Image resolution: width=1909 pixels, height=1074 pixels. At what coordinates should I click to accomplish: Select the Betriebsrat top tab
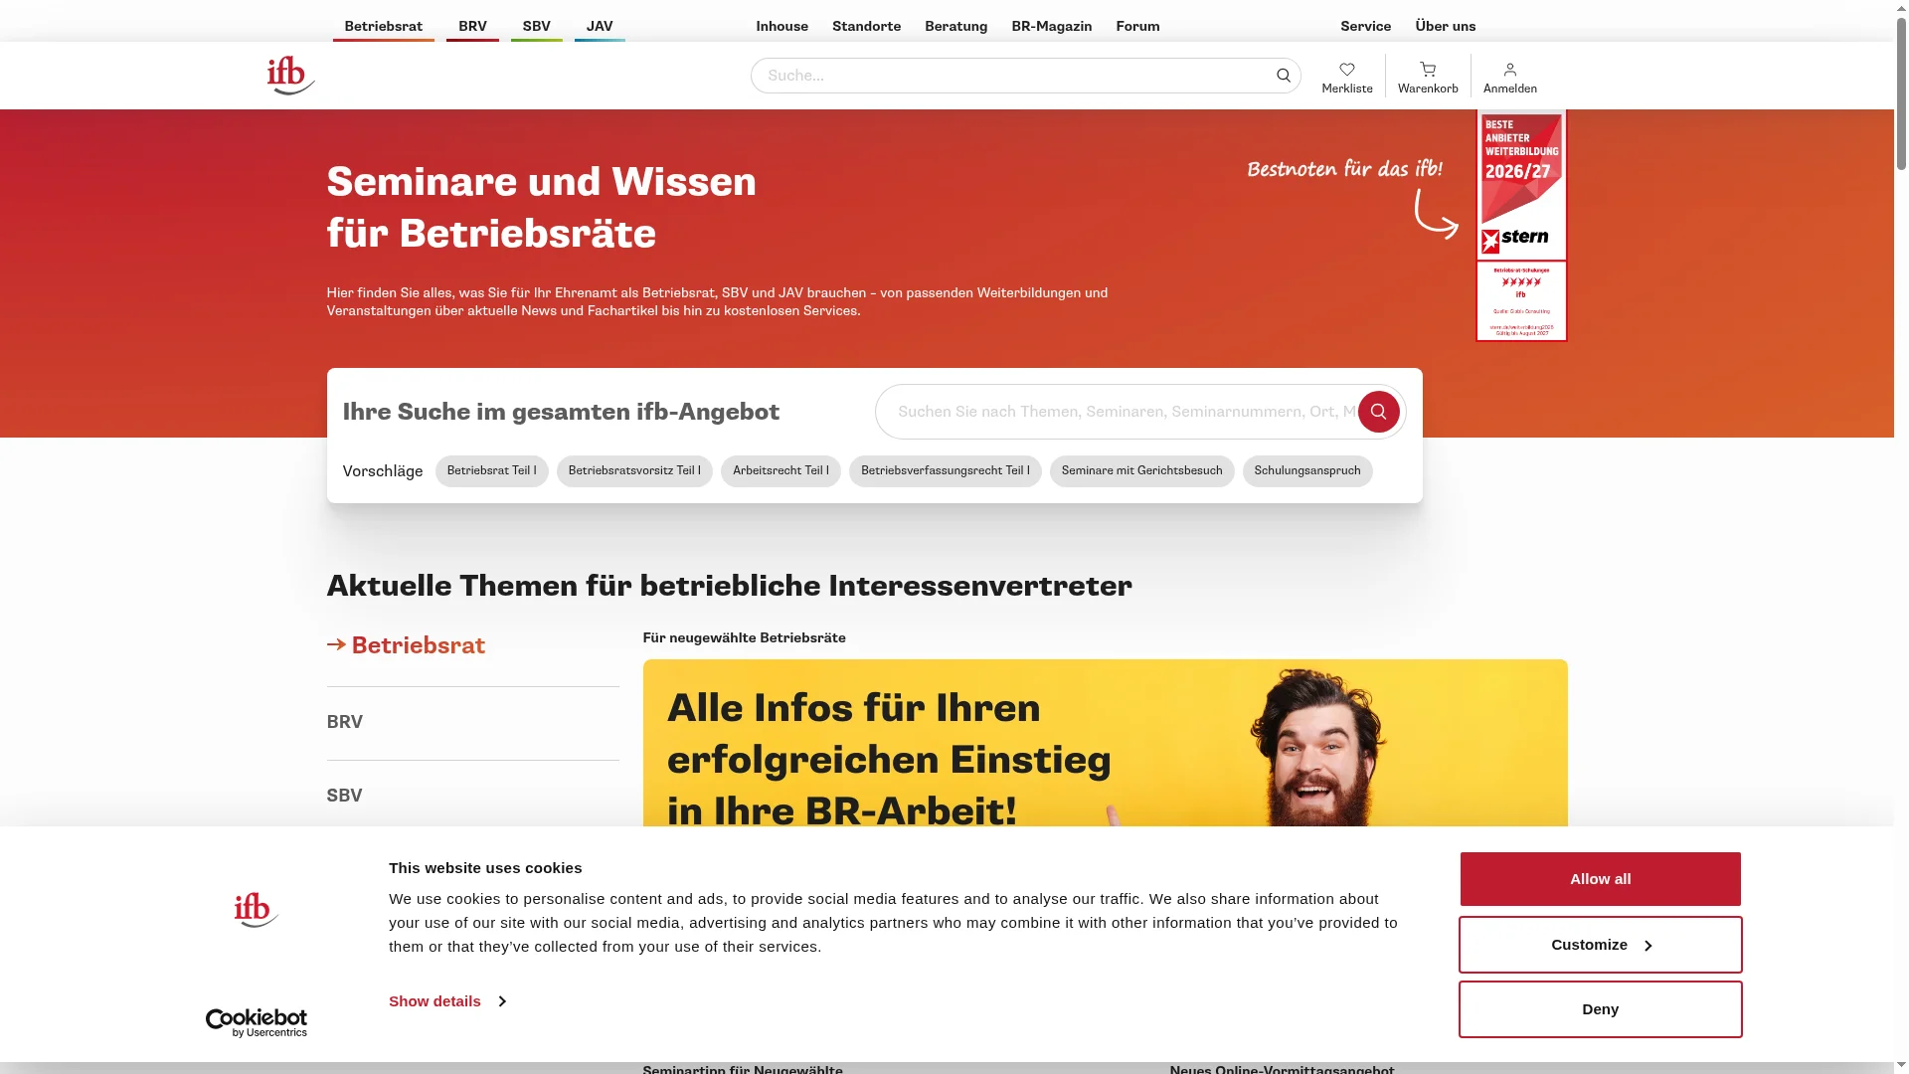point(383,27)
